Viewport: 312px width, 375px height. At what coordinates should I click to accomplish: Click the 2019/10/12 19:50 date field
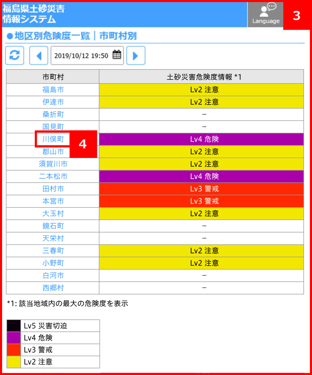[87, 55]
